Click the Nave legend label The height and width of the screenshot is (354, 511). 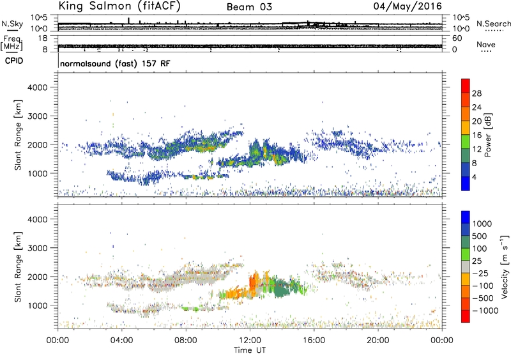tap(486, 44)
